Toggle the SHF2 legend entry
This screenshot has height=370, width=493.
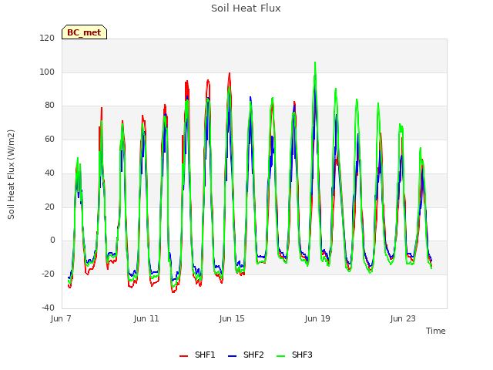[x=246, y=355]
